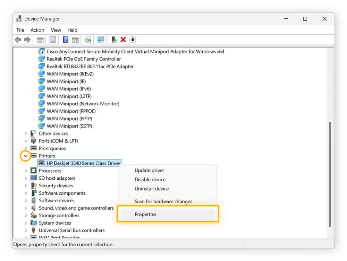This screenshot has height=261, width=347.
Task: Open Help using the question mark toolbar icon
Action: [x=65, y=39]
